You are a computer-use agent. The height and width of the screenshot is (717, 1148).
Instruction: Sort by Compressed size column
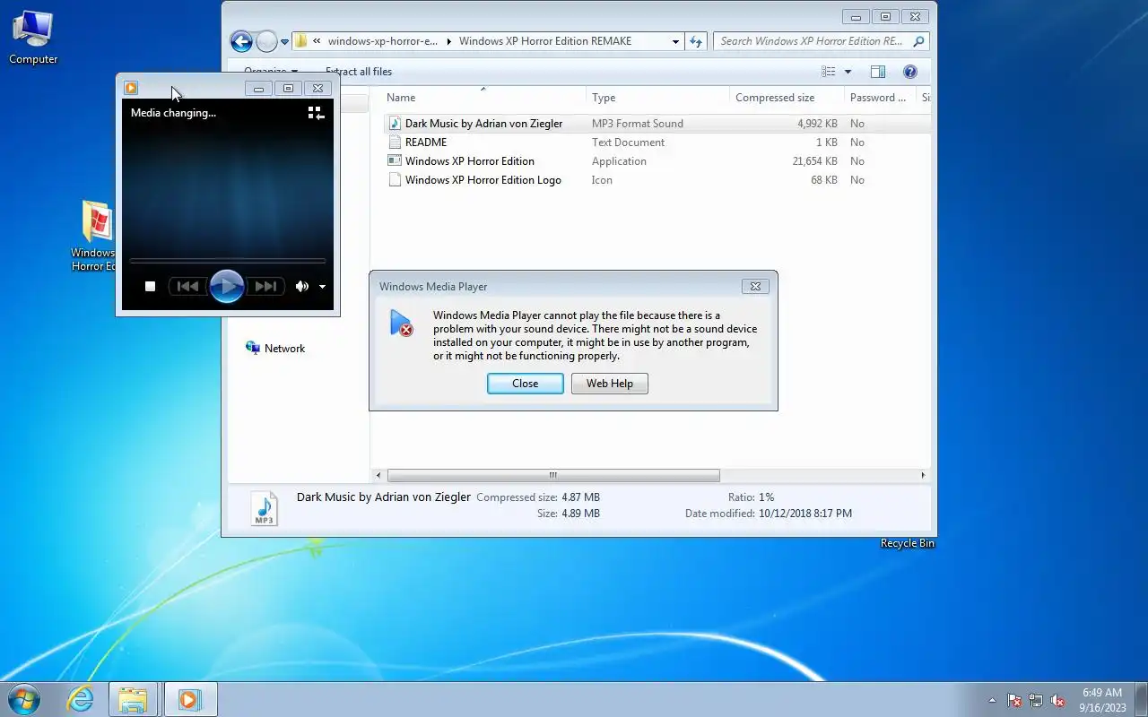coord(787,98)
